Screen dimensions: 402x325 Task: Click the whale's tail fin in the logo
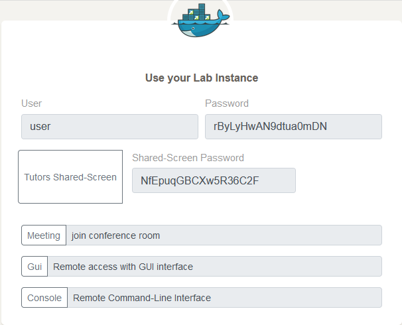tap(222, 15)
